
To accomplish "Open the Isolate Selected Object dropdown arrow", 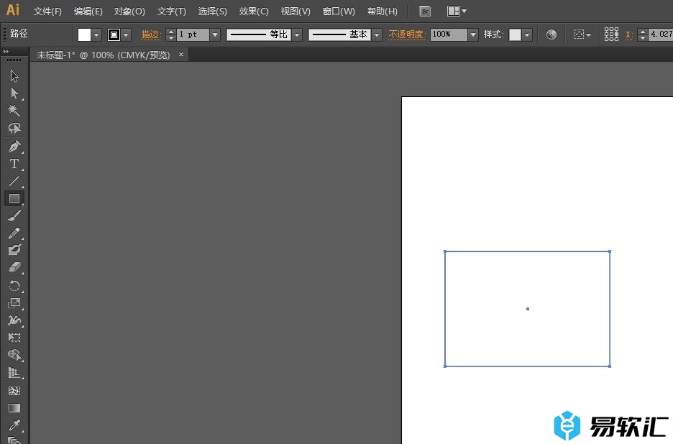I will click(588, 34).
